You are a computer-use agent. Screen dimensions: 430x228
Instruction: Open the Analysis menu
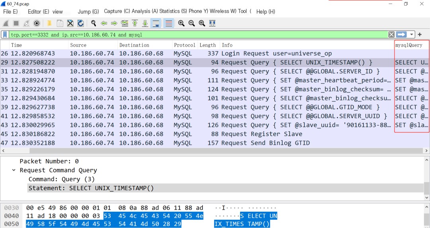[x=145, y=11]
